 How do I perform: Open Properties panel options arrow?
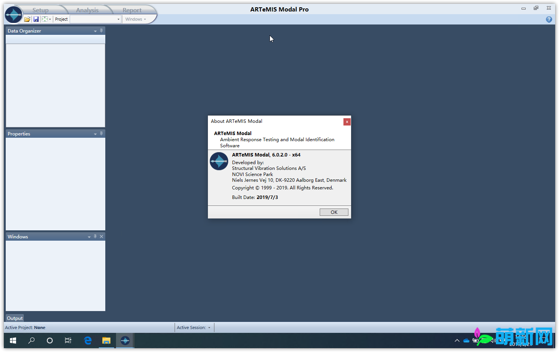click(95, 134)
